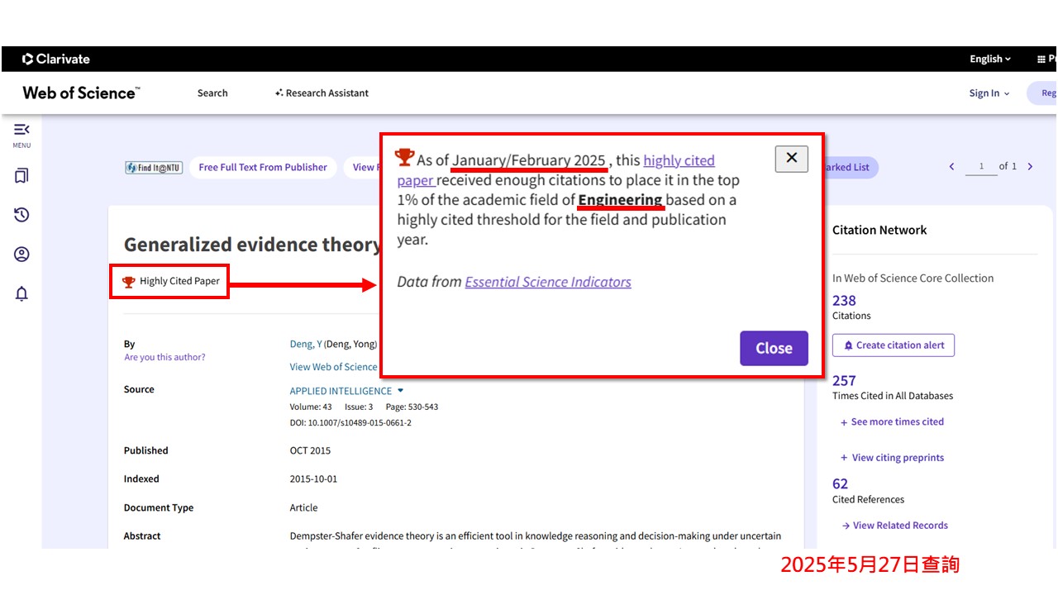Screen dimensions: 1058x595
Task: Go to next record arrow
Action: [1030, 167]
